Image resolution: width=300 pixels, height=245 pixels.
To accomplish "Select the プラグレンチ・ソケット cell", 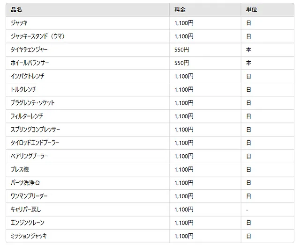I will tap(33, 103).
